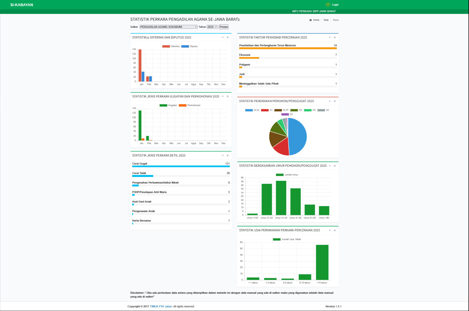Toggle Diputus legend in first chart

point(189,47)
